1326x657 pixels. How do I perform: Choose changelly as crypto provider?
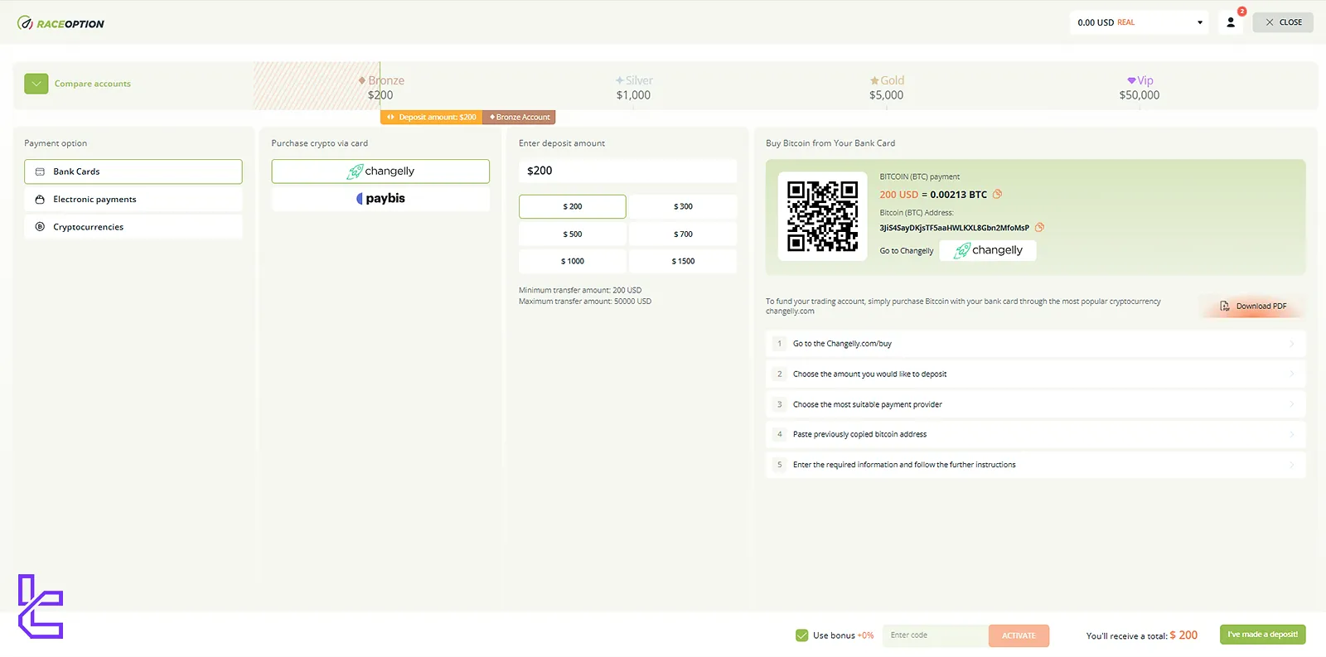380,171
